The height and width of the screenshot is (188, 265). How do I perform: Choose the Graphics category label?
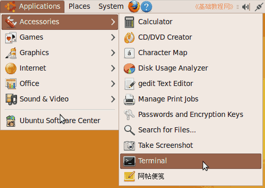coord(34,53)
